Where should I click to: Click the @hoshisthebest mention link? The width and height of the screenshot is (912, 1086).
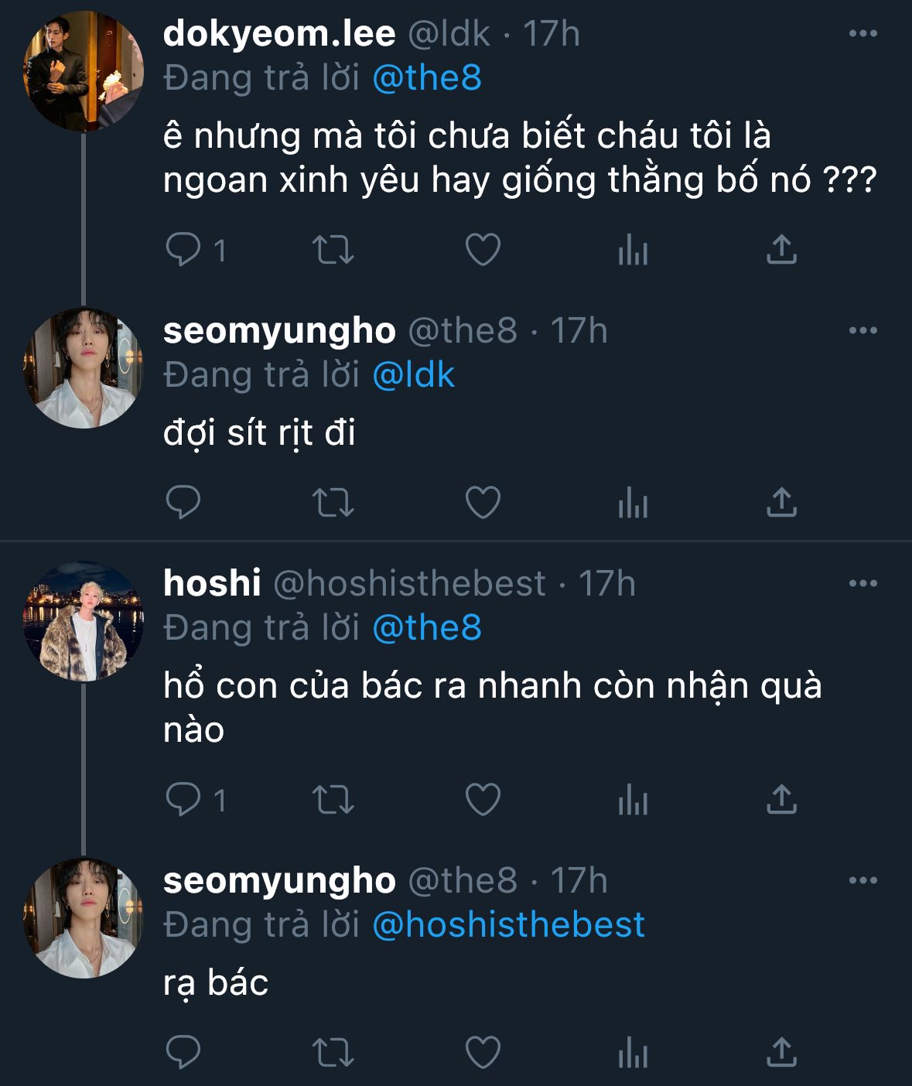point(508,925)
